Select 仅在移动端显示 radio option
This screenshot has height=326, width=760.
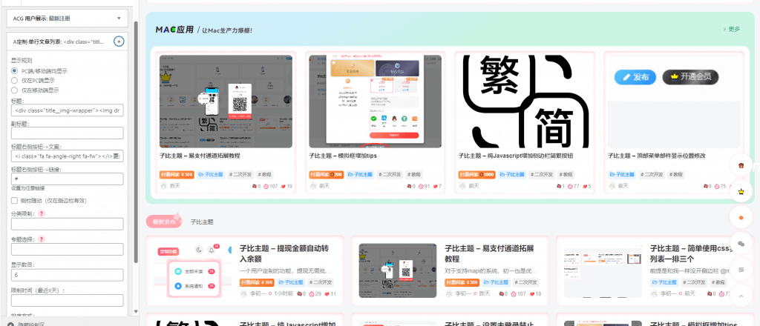coord(15,90)
